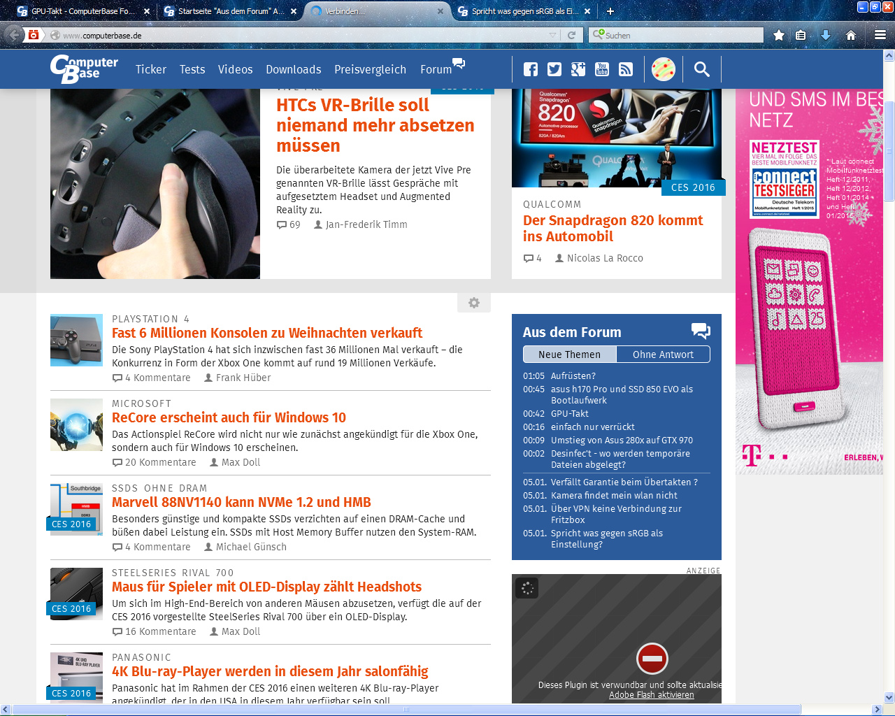The image size is (895, 716).
Task: Open the Firefox hamburger menu
Action: pos(880,35)
